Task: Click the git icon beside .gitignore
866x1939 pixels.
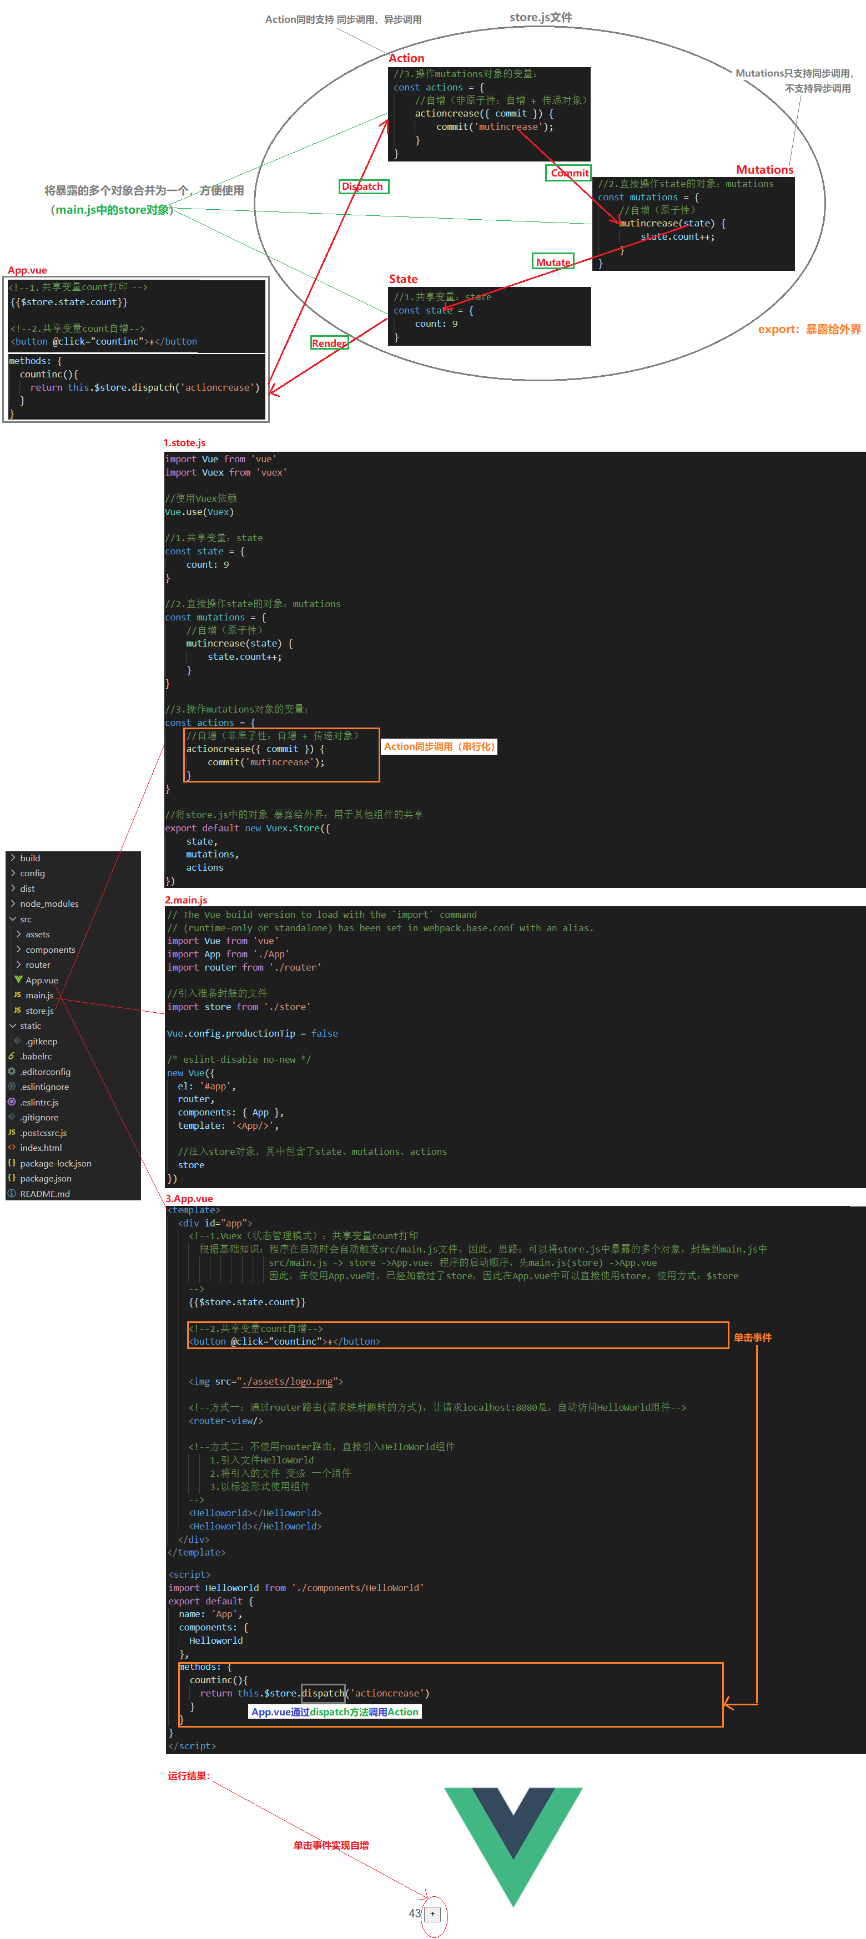Action: click(12, 1117)
